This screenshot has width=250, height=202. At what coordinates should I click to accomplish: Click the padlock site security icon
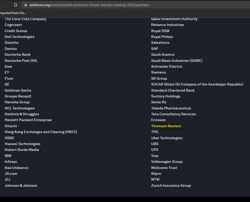(x=25, y=5)
